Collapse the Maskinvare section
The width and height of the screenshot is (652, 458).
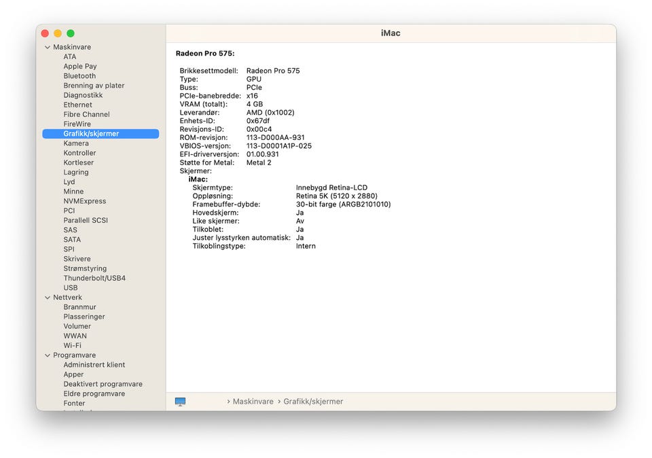(x=48, y=48)
